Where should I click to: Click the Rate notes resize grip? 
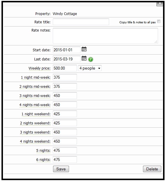156,42
